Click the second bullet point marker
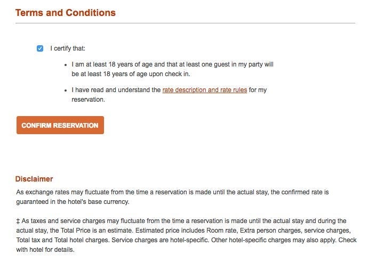The width and height of the screenshot is (376, 263). pyautogui.click(x=66, y=91)
